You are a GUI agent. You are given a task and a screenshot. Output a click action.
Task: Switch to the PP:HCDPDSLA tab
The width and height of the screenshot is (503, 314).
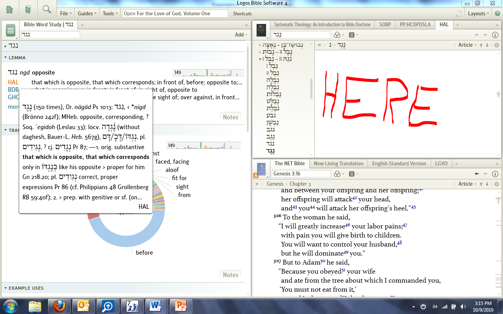(x=415, y=25)
